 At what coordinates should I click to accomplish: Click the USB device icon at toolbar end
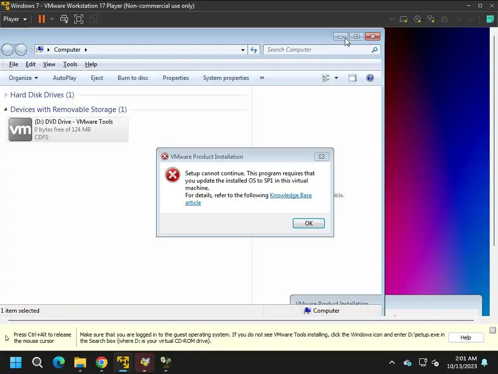click(472, 19)
